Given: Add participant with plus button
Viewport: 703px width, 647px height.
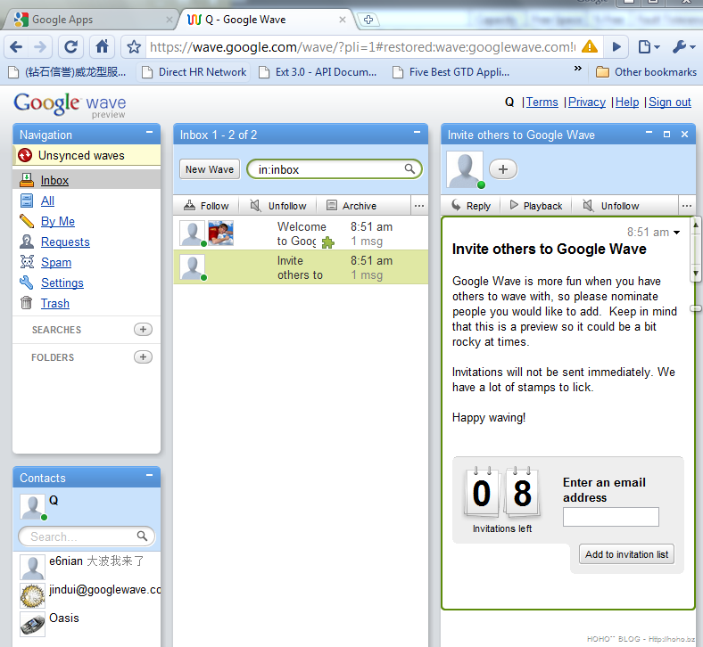Looking at the screenshot, I should click(502, 169).
